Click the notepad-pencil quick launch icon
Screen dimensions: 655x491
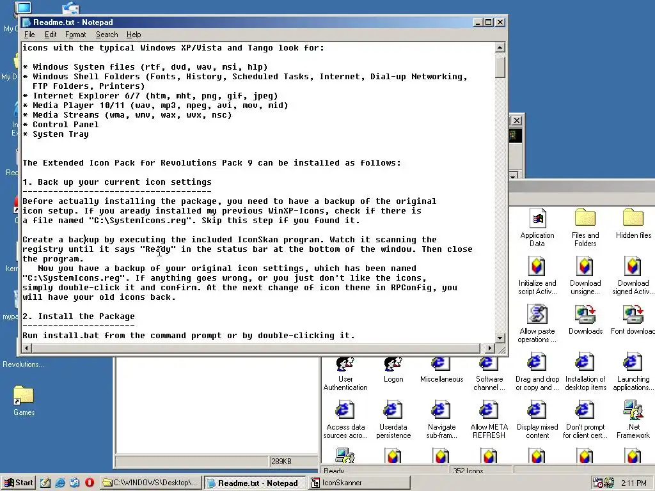tap(45, 483)
